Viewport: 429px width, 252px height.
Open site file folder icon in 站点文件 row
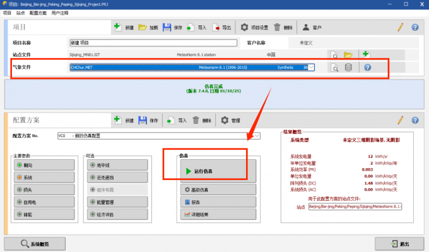(348, 55)
